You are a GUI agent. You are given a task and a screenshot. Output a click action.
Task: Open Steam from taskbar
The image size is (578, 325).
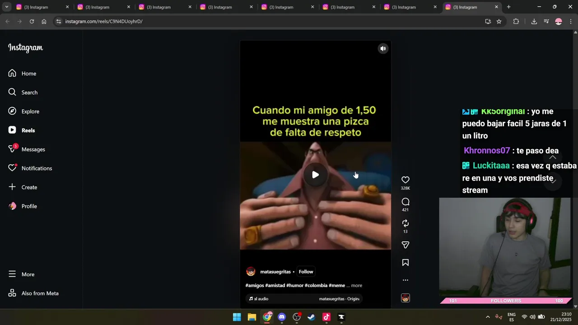coord(312,317)
